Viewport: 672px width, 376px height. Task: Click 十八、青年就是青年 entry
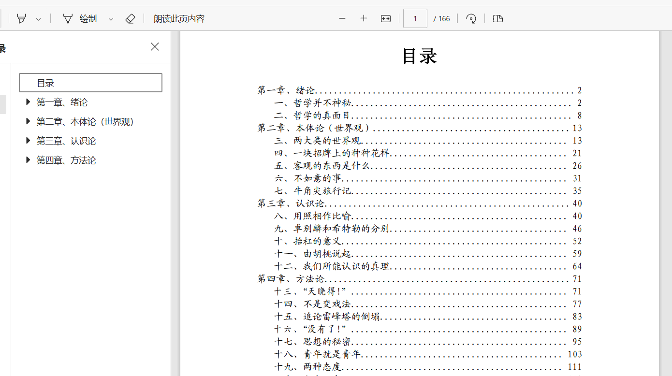click(428, 354)
